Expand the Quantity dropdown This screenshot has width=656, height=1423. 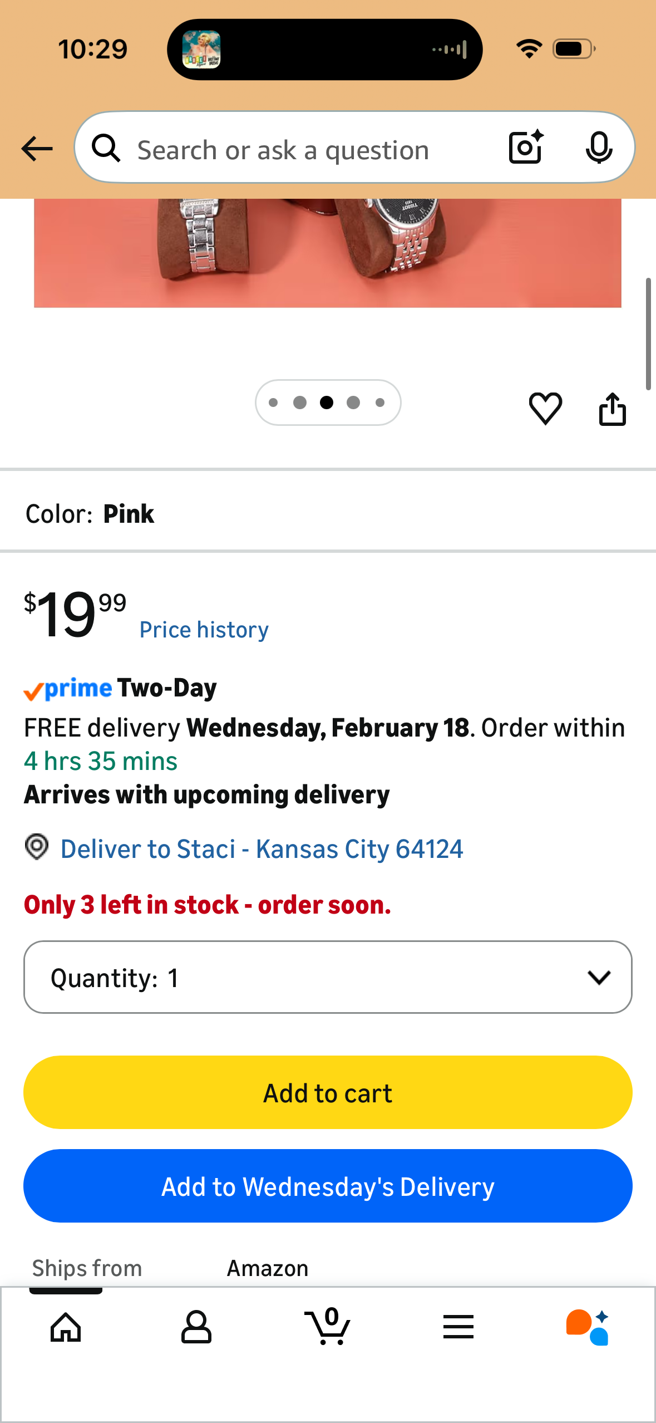pyautogui.click(x=328, y=977)
